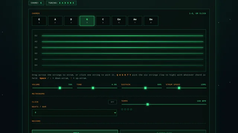Select the C chord button
The width and height of the screenshot is (238, 133).
[103, 21]
